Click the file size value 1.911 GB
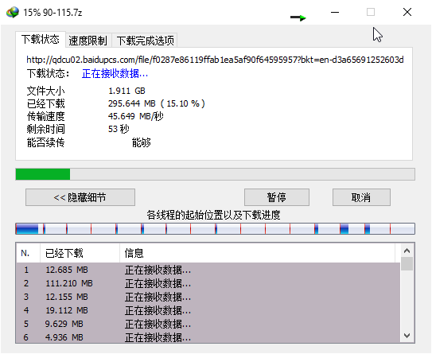Image resolution: width=432 pixels, height=354 pixels. click(x=126, y=91)
